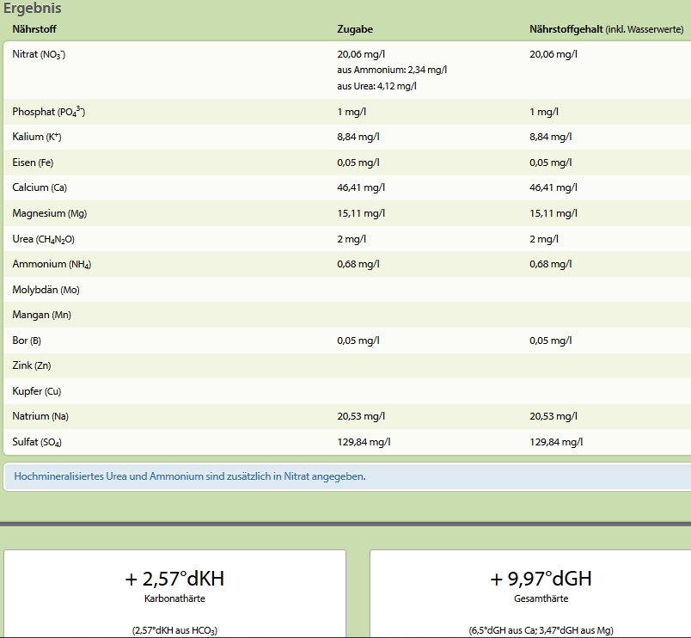691x638 pixels.
Task: Select the 'Zugabe' column header
Action: tap(355, 29)
